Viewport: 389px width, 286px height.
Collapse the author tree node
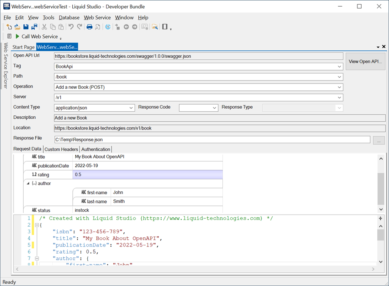28,183
